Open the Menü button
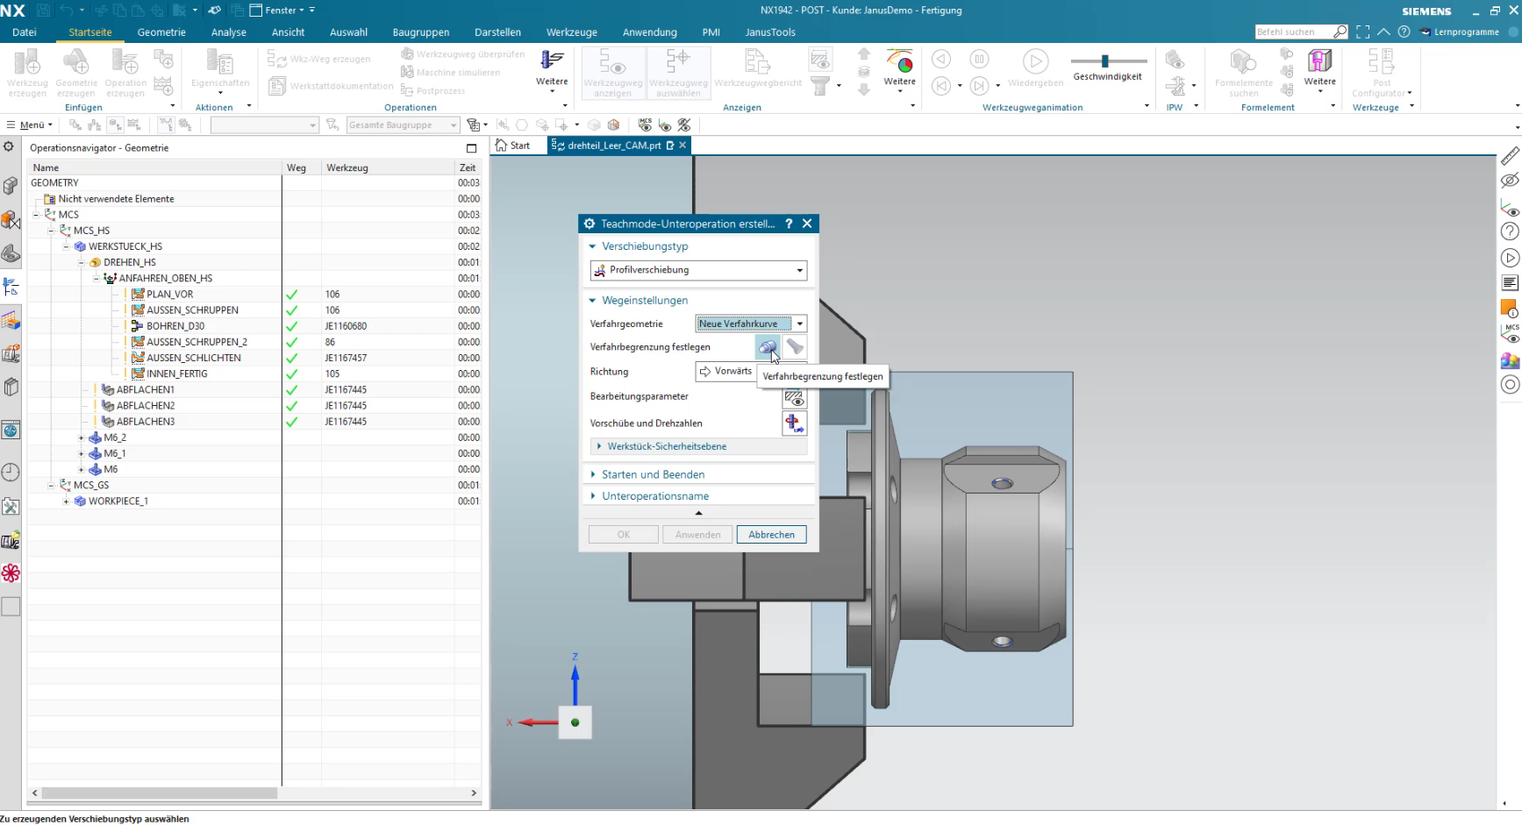The image size is (1522, 825). [30, 124]
